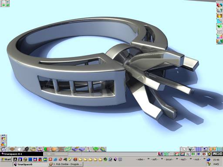The height and width of the screenshot is (167, 223).
Task: Select the arrow object pointer tool
Action: pyautogui.click(x=184, y=149)
